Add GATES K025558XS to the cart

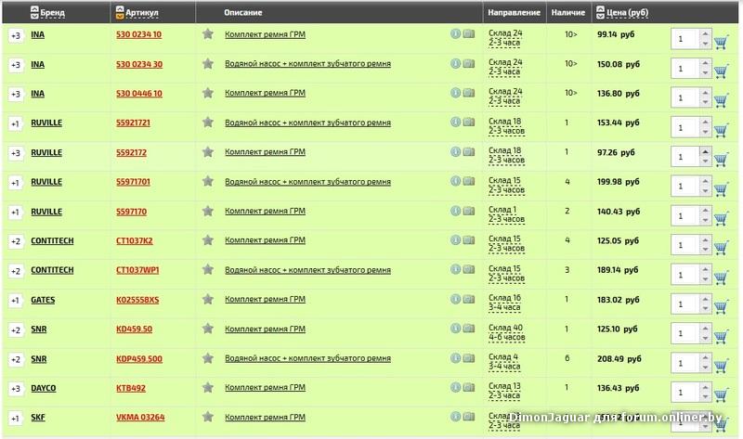pyautogui.click(x=721, y=307)
